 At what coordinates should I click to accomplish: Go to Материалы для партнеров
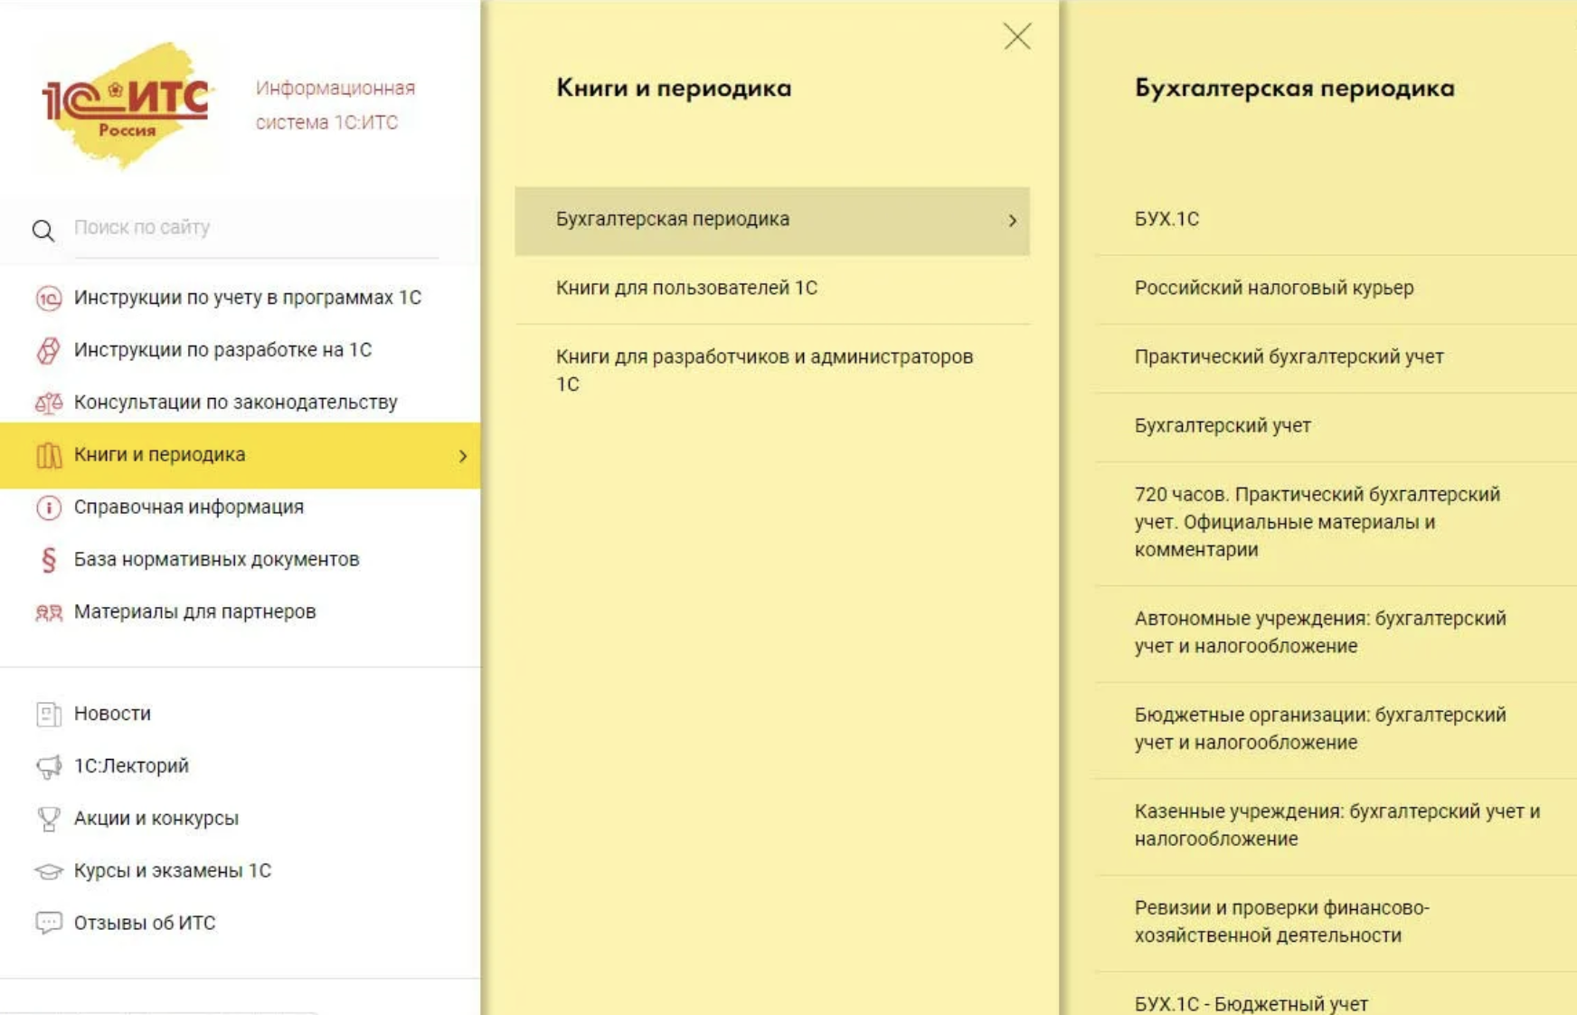pos(194,612)
